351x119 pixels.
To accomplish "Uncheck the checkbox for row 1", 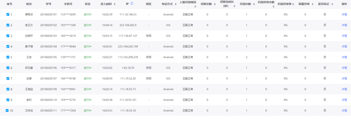I will [x=8, y=14].
